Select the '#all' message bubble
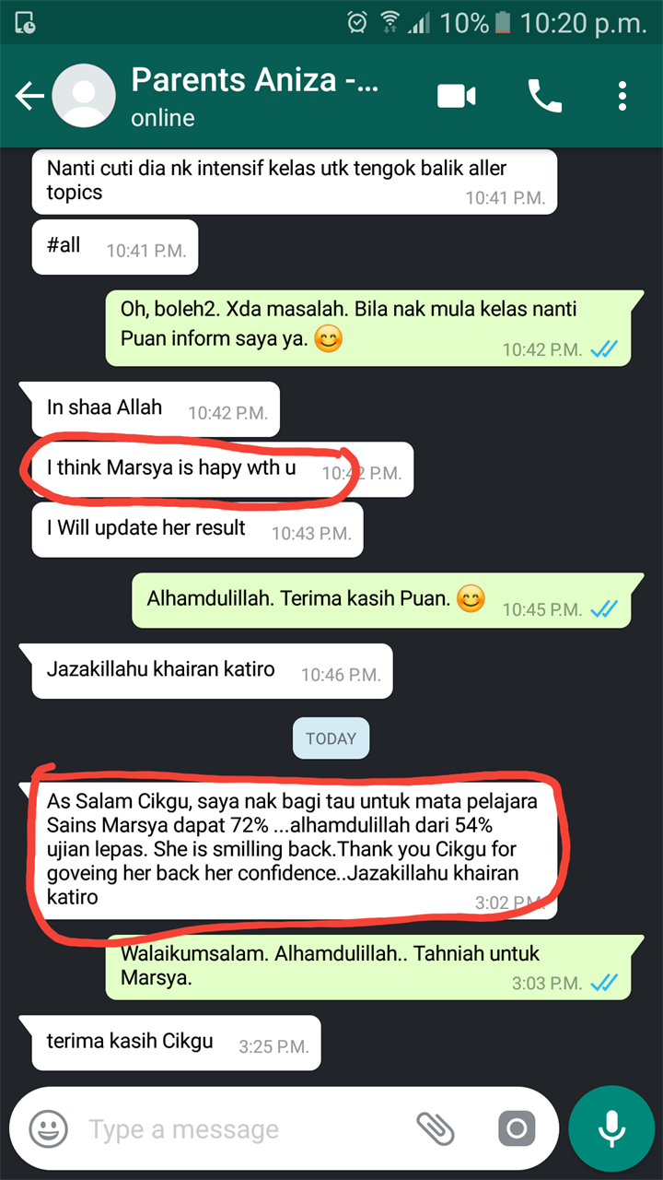The width and height of the screenshot is (663, 1180). pyautogui.click(x=115, y=247)
